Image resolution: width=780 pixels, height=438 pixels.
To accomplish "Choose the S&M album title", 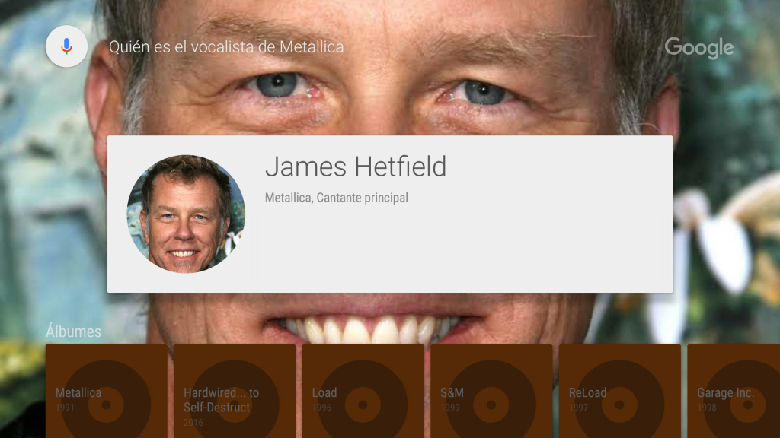I will point(452,393).
